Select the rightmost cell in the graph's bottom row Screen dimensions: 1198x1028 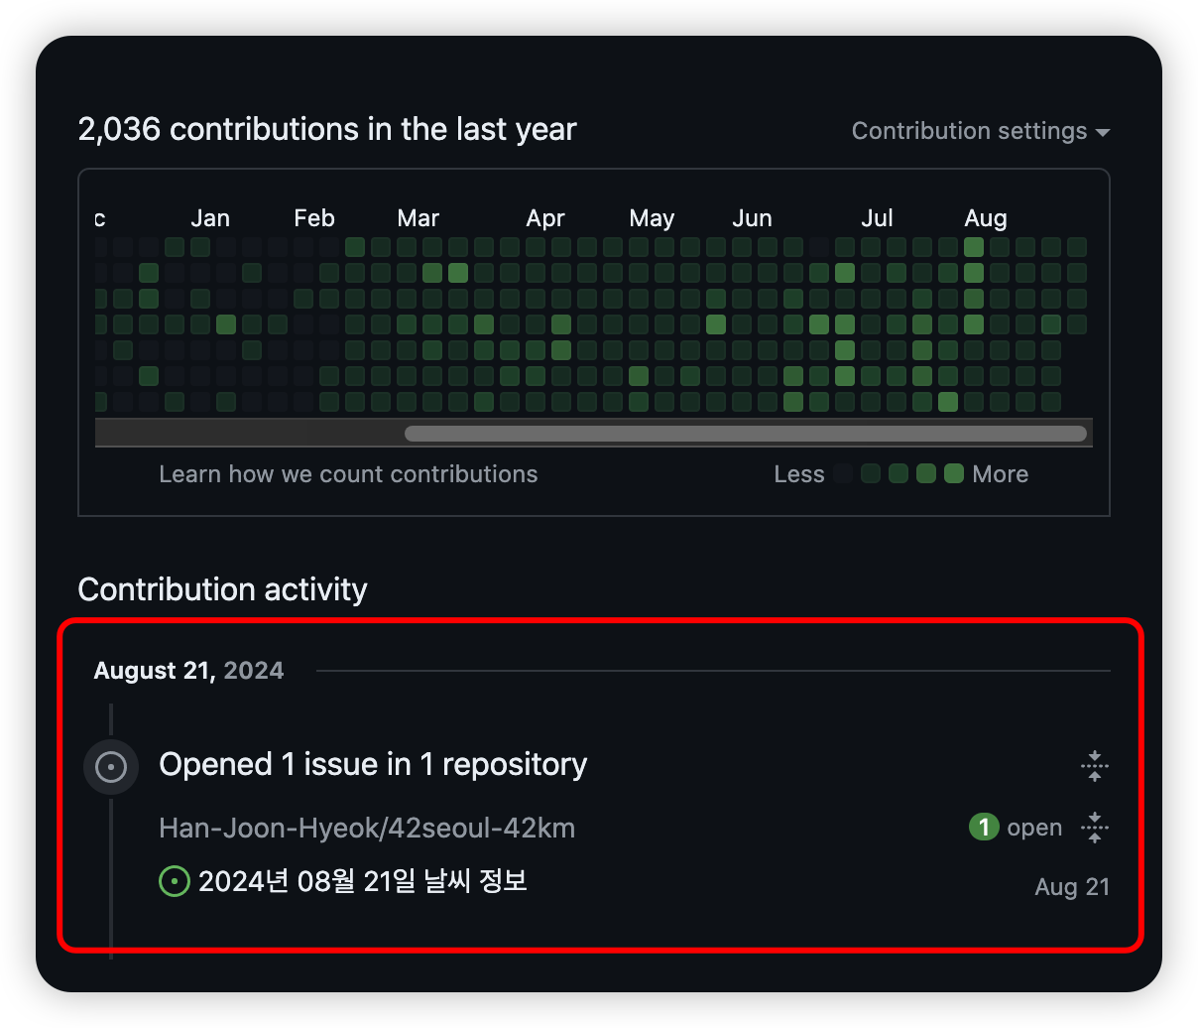[1050, 402]
